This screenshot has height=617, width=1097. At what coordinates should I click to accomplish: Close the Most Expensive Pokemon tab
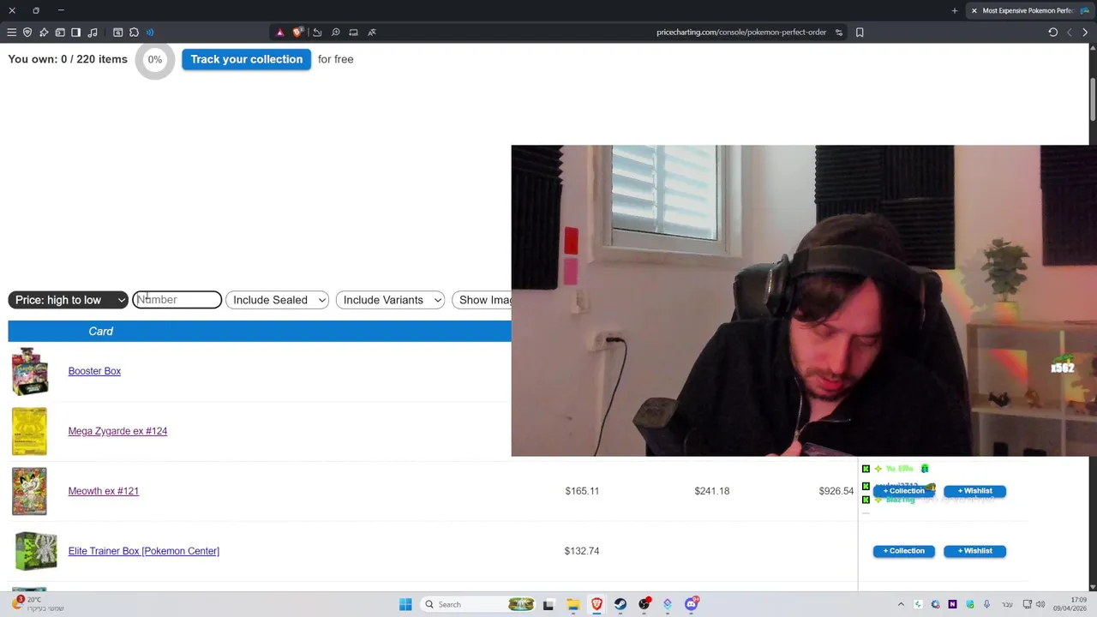click(974, 10)
